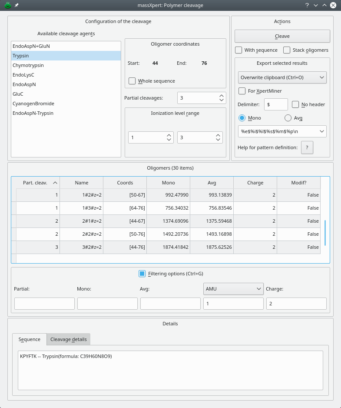Select Trypsin cleavage agent
The image size is (341, 408).
pos(66,56)
